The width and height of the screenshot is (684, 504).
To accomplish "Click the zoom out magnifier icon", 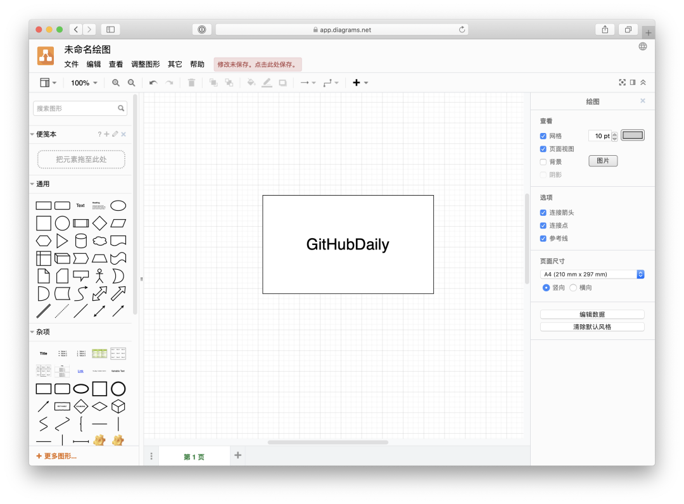I will coord(131,83).
